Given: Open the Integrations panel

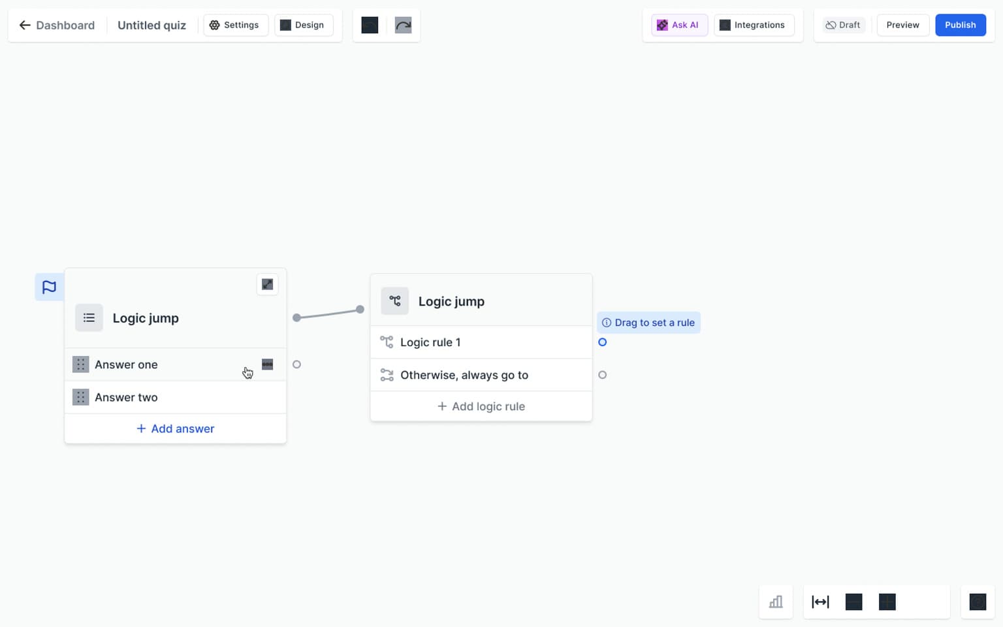Looking at the screenshot, I should [x=753, y=25].
